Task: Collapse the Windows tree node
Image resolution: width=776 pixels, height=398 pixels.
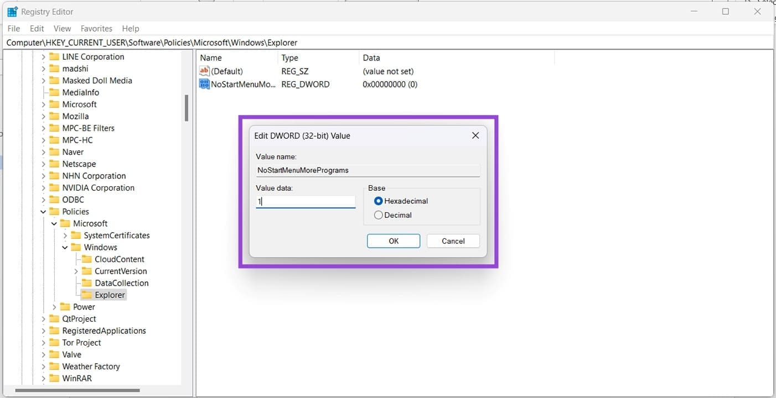Action: (x=65, y=247)
